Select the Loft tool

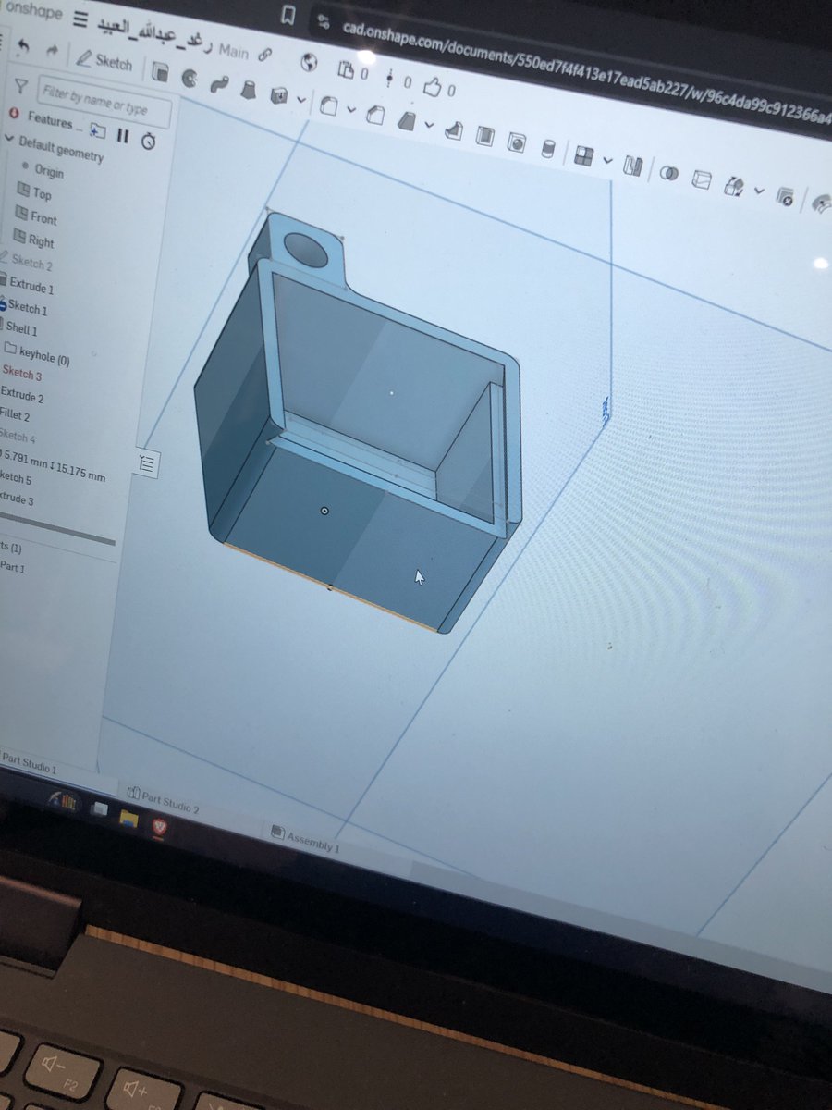(x=248, y=89)
